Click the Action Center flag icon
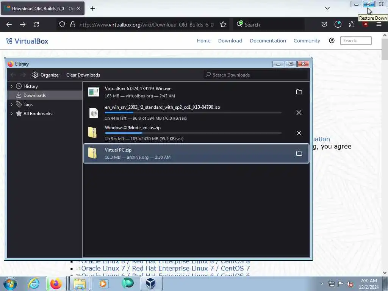The height and width of the screenshot is (291, 388). pos(341,284)
